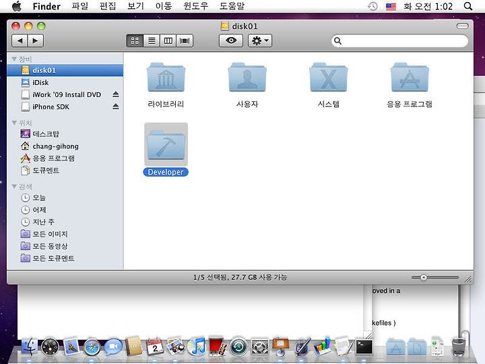Select the 사용자 folder icon
This screenshot has height=364, width=485.
pos(247,78)
